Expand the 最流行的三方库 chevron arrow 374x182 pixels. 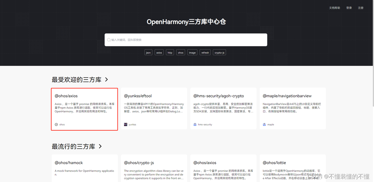coord(100,146)
